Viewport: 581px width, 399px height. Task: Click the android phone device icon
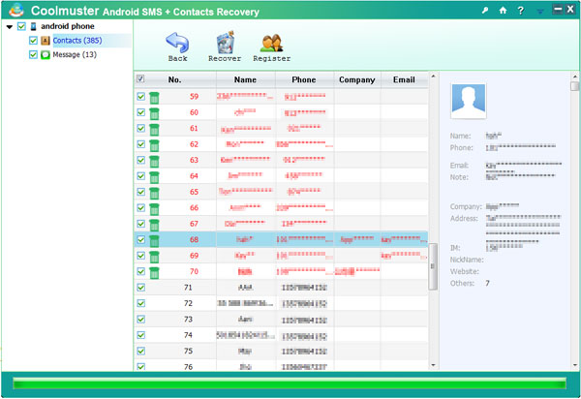coord(33,26)
